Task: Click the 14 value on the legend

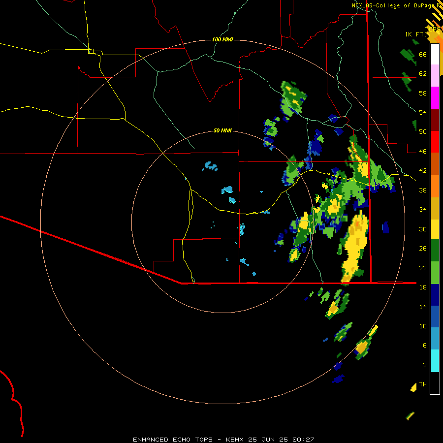Action: [x=423, y=307]
